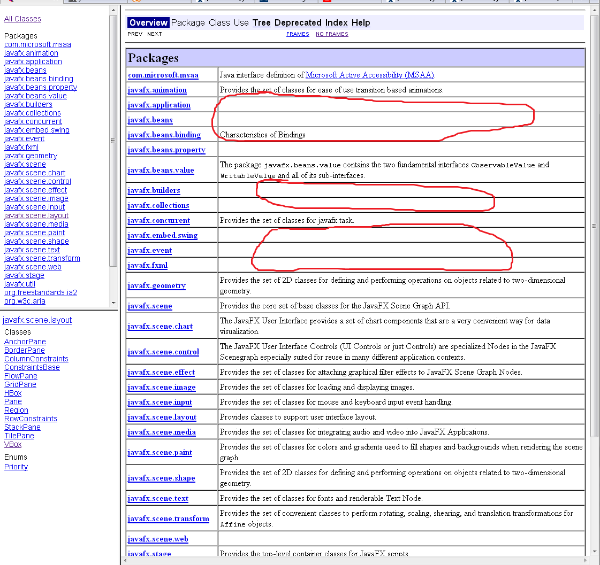The image size is (600, 565).
Task: Open the Deprecated navigation tab
Action: coord(298,22)
